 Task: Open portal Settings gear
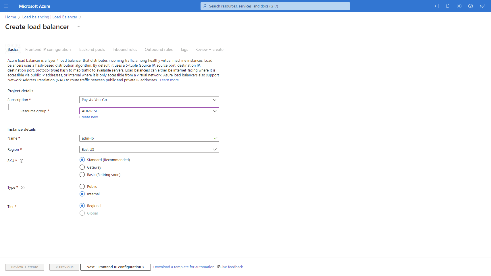[459, 6]
